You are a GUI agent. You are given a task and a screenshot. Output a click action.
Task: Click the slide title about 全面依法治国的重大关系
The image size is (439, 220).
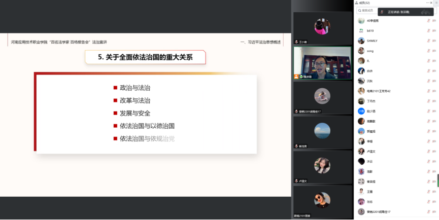point(146,57)
